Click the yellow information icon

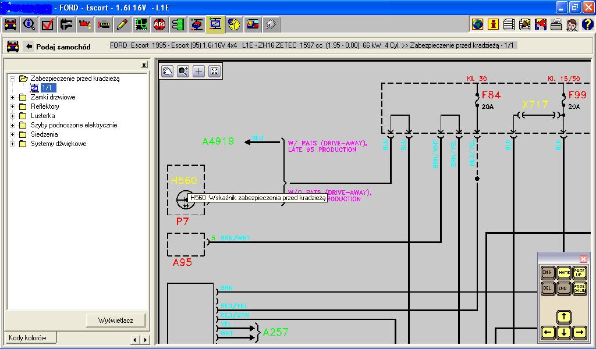pos(493,24)
